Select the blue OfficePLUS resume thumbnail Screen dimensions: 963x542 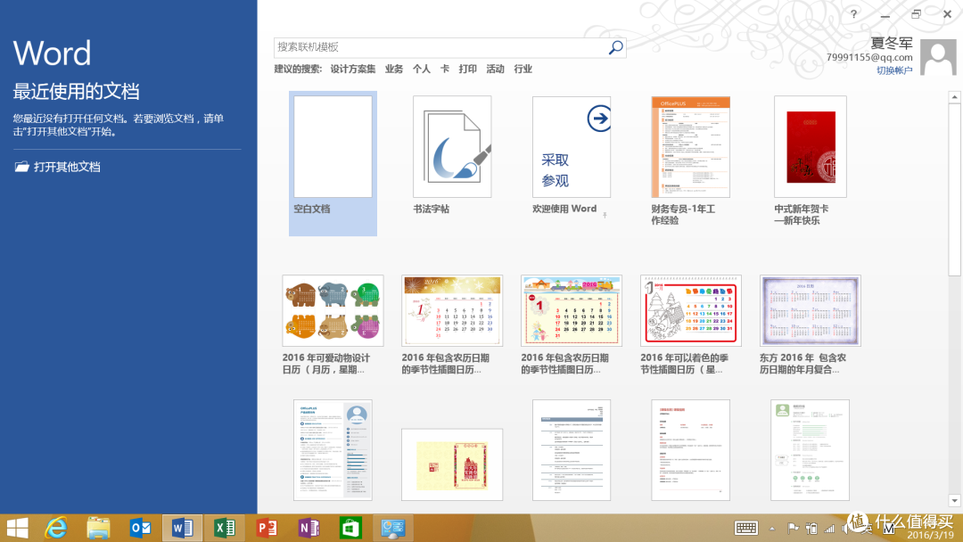333,450
